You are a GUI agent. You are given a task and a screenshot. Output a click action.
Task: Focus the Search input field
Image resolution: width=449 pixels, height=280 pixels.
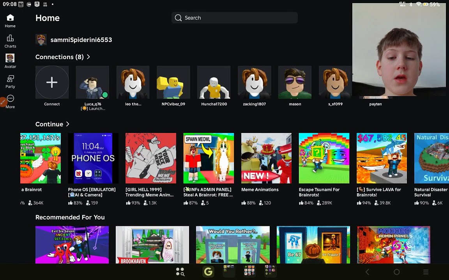click(x=235, y=18)
